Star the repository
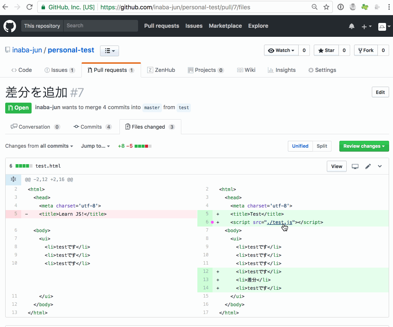The width and height of the screenshot is (393, 327). [x=326, y=50]
